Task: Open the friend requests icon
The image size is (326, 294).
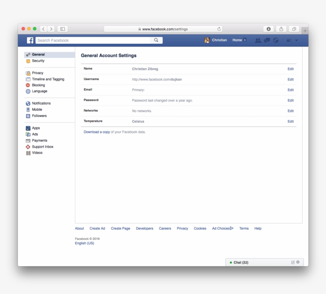Action: point(258,40)
